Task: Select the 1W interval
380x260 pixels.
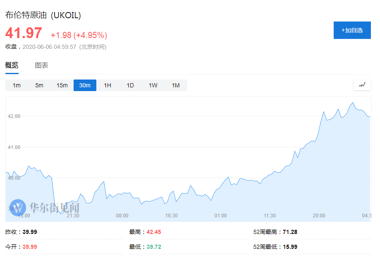Action: (x=153, y=85)
